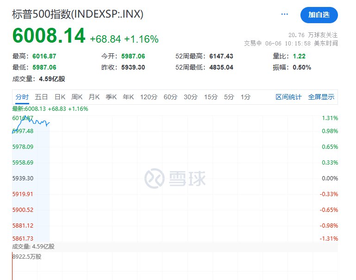Switch to the 五日 tab
356x280 pixels.
coord(41,97)
